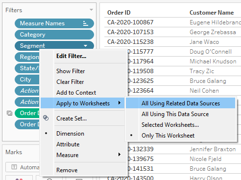The width and height of the screenshot is (241, 180).
Task: Select Only This Worksheet option
Action: click(181, 136)
